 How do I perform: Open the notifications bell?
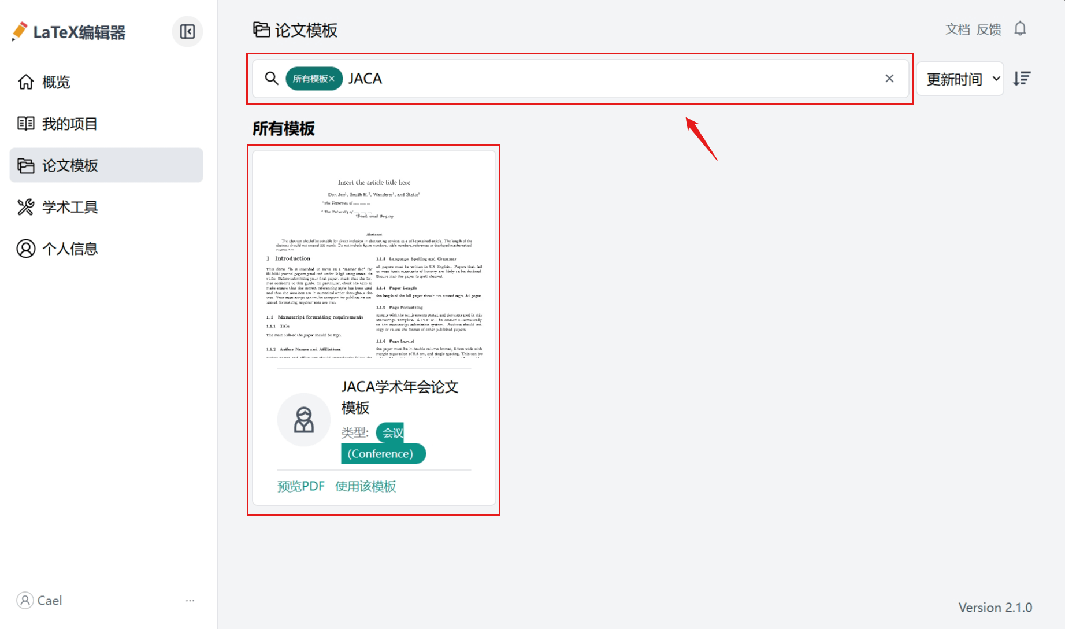point(1021,28)
